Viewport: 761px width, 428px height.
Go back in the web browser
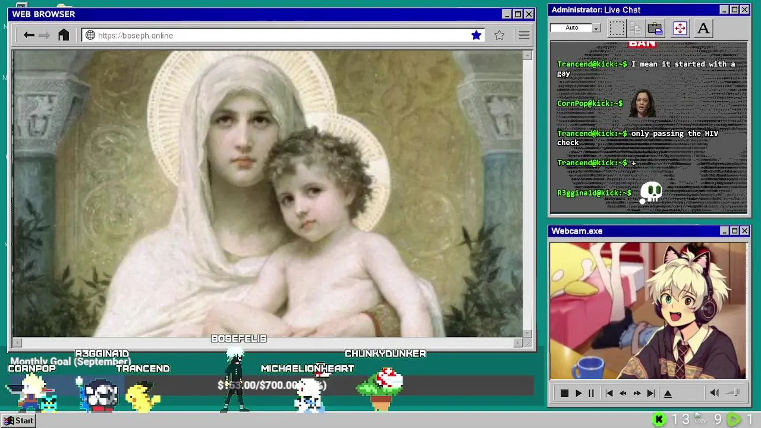29,35
